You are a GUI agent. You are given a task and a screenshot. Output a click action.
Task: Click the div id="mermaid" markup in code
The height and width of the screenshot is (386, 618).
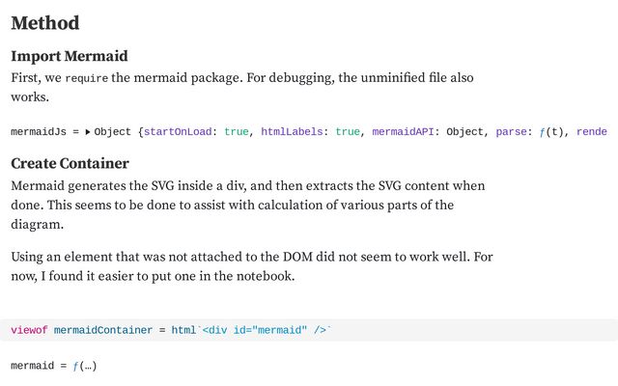coord(263,330)
